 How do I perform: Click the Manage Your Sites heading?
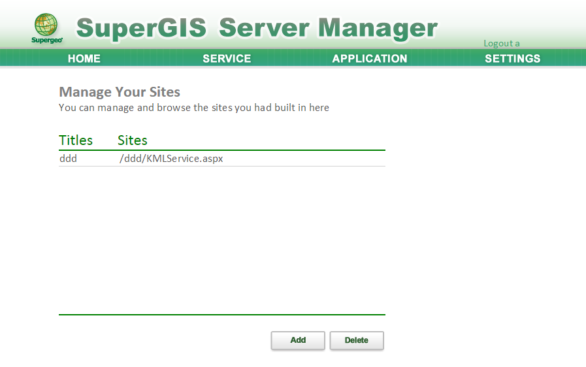coord(120,92)
